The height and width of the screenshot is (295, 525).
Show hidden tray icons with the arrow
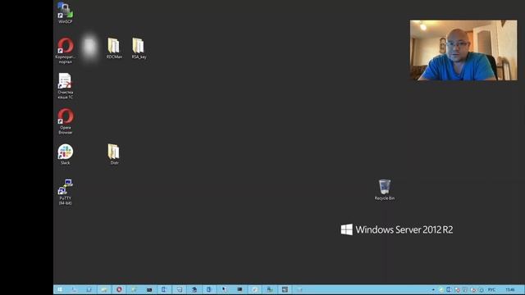[433, 289]
